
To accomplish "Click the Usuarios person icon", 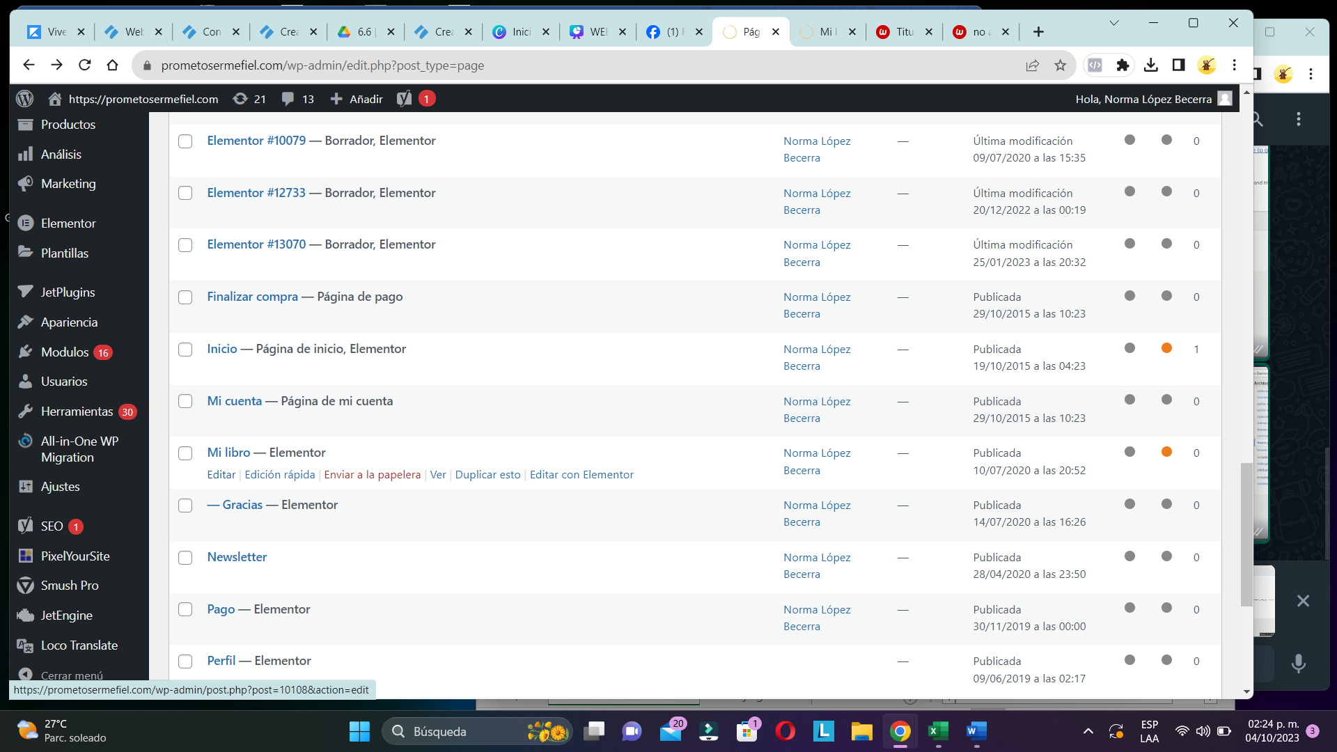I will [26, 382].
